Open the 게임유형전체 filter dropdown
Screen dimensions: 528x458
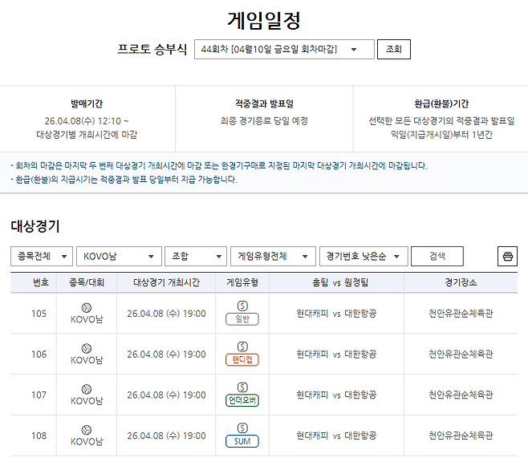(273, 257)
